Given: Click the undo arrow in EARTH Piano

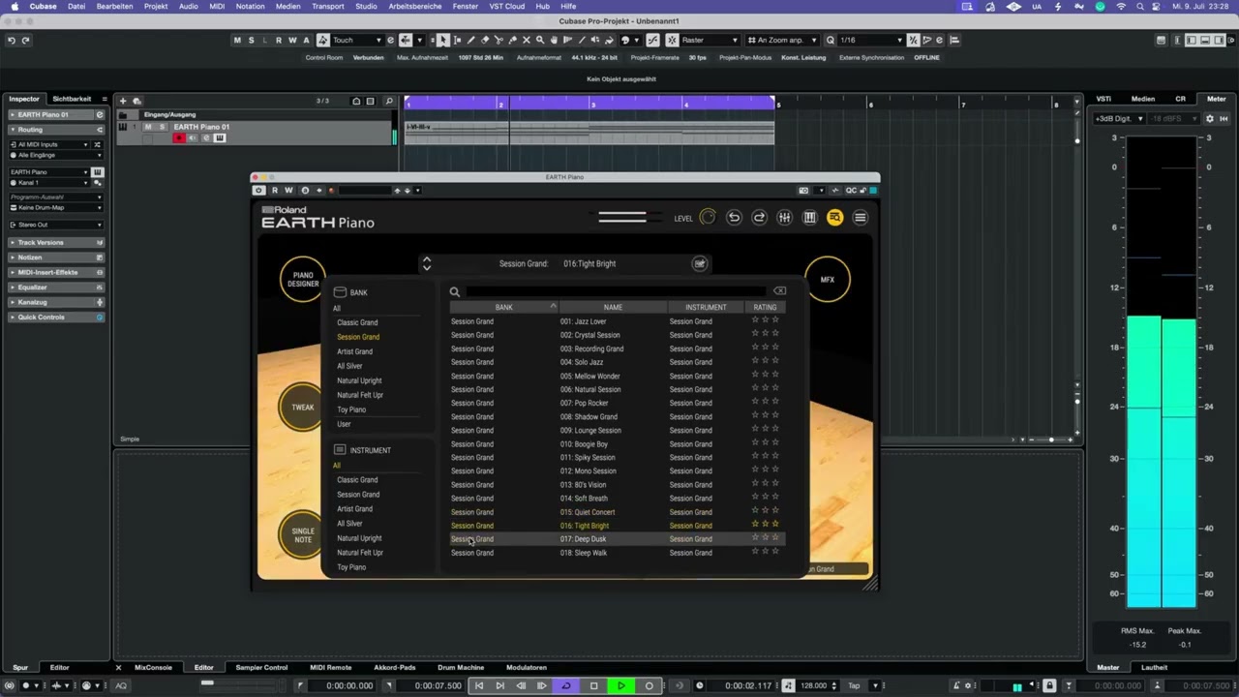Looking at the screenshot, I should pyautogui.click(x=734, y=218).
